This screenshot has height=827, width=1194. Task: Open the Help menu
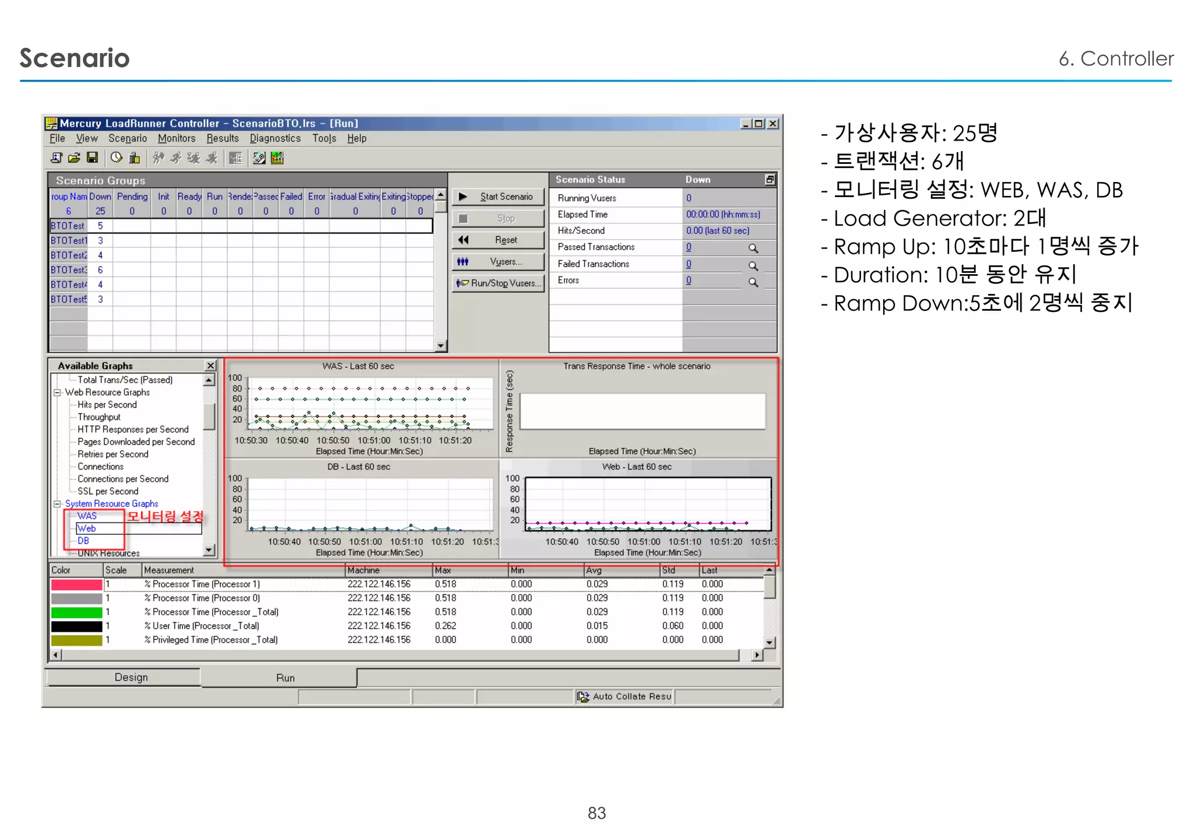point(357,138)
